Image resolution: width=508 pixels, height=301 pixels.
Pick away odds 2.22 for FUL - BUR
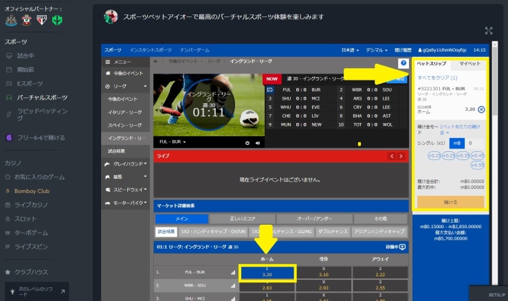coord(380,273)
